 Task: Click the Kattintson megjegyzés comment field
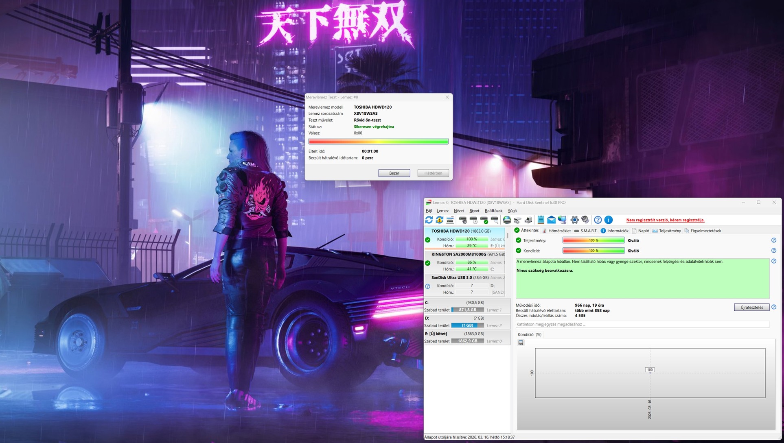click(642, 324)
